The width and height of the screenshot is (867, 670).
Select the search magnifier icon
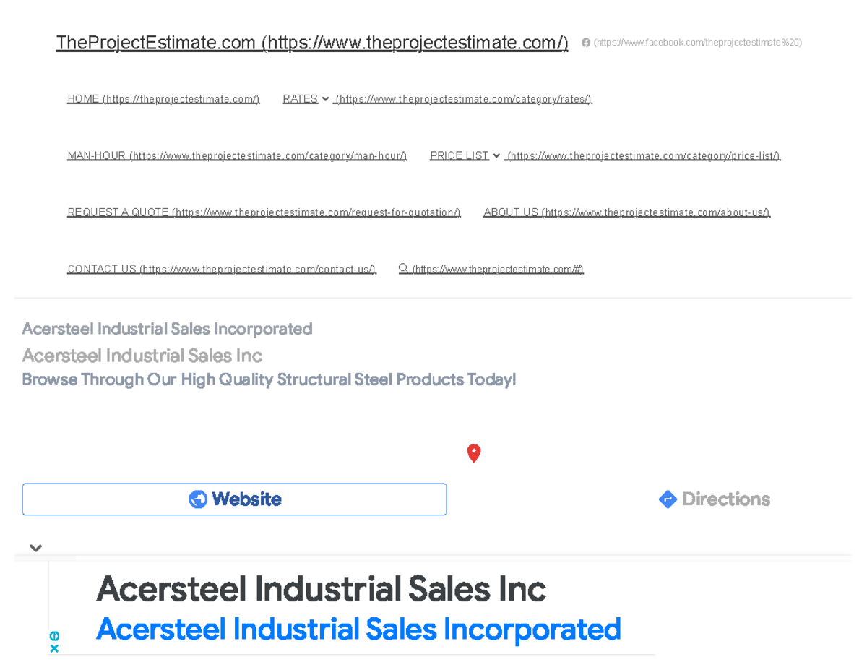tap(404, 268)
